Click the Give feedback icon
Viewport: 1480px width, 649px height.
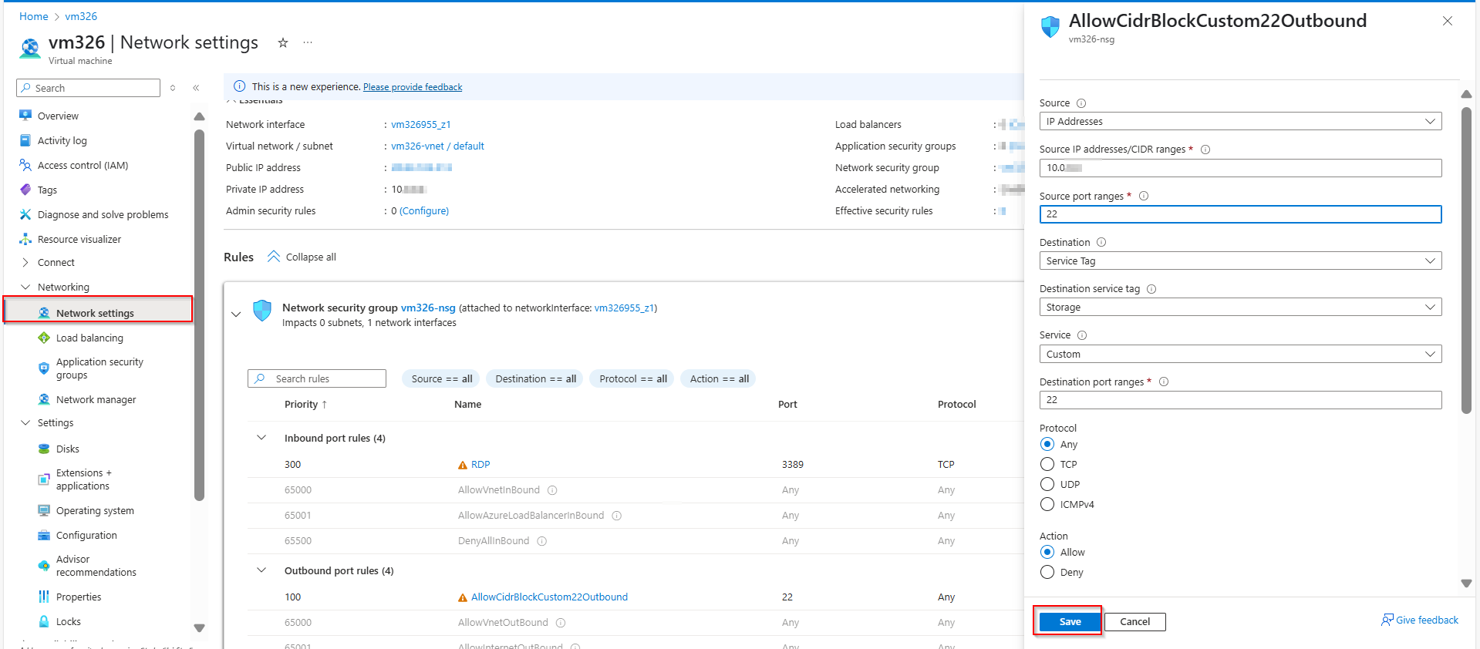(1387, 620)
